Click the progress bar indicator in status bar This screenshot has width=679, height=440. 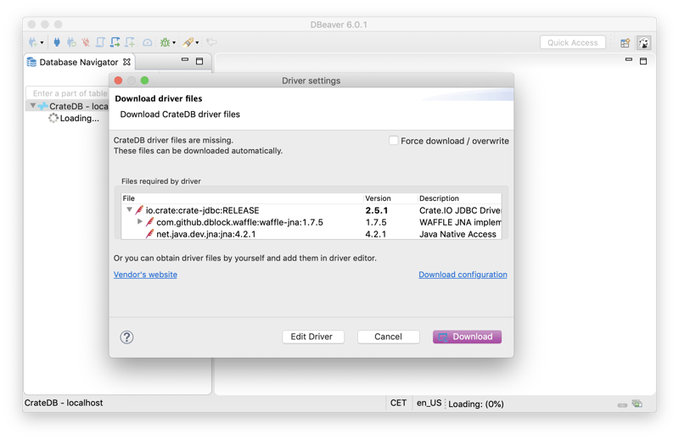pyautogui.click(x=622, y=405)
